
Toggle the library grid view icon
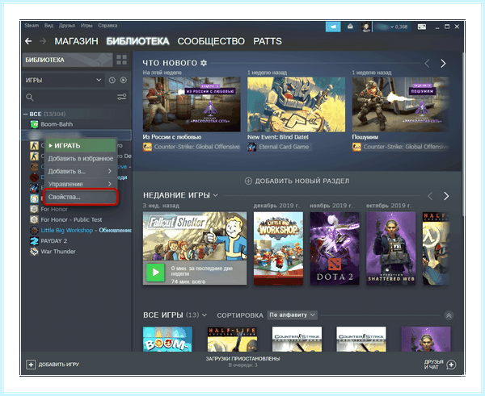(x=121, y=60)
